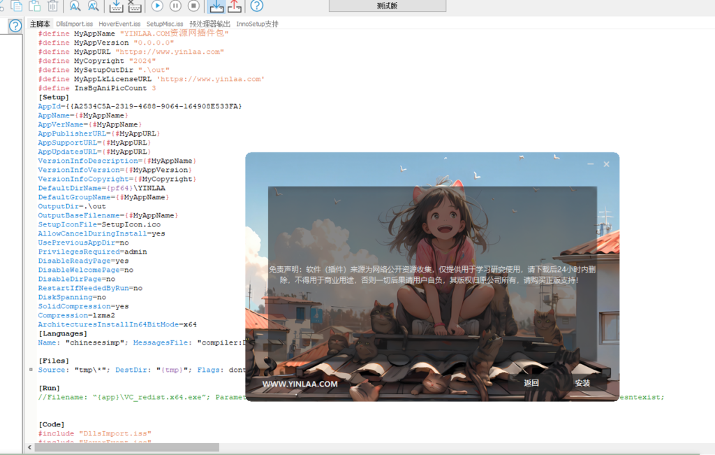Click the Compile download-tray icon
The height and width of the screenshot is (455, 715).
pos(117,6)
